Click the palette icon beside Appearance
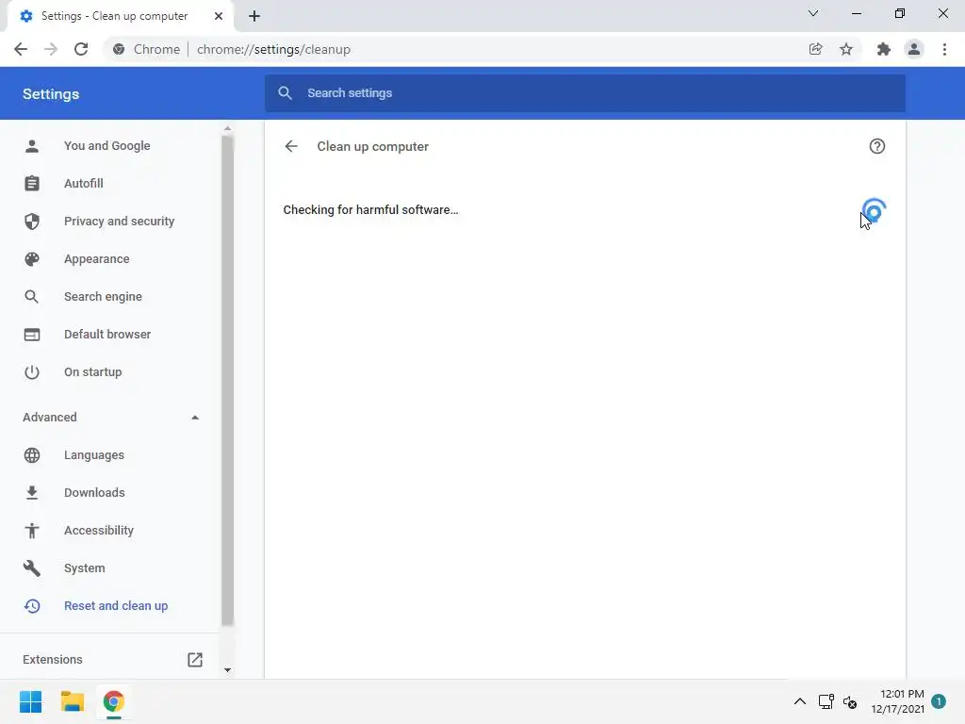 coord(32,259)
